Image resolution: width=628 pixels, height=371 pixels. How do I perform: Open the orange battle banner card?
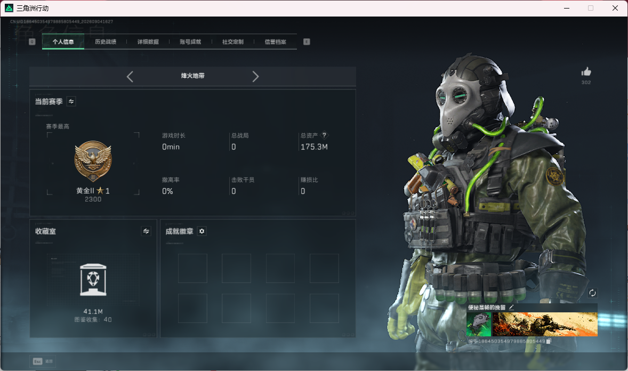click(545, 324)
